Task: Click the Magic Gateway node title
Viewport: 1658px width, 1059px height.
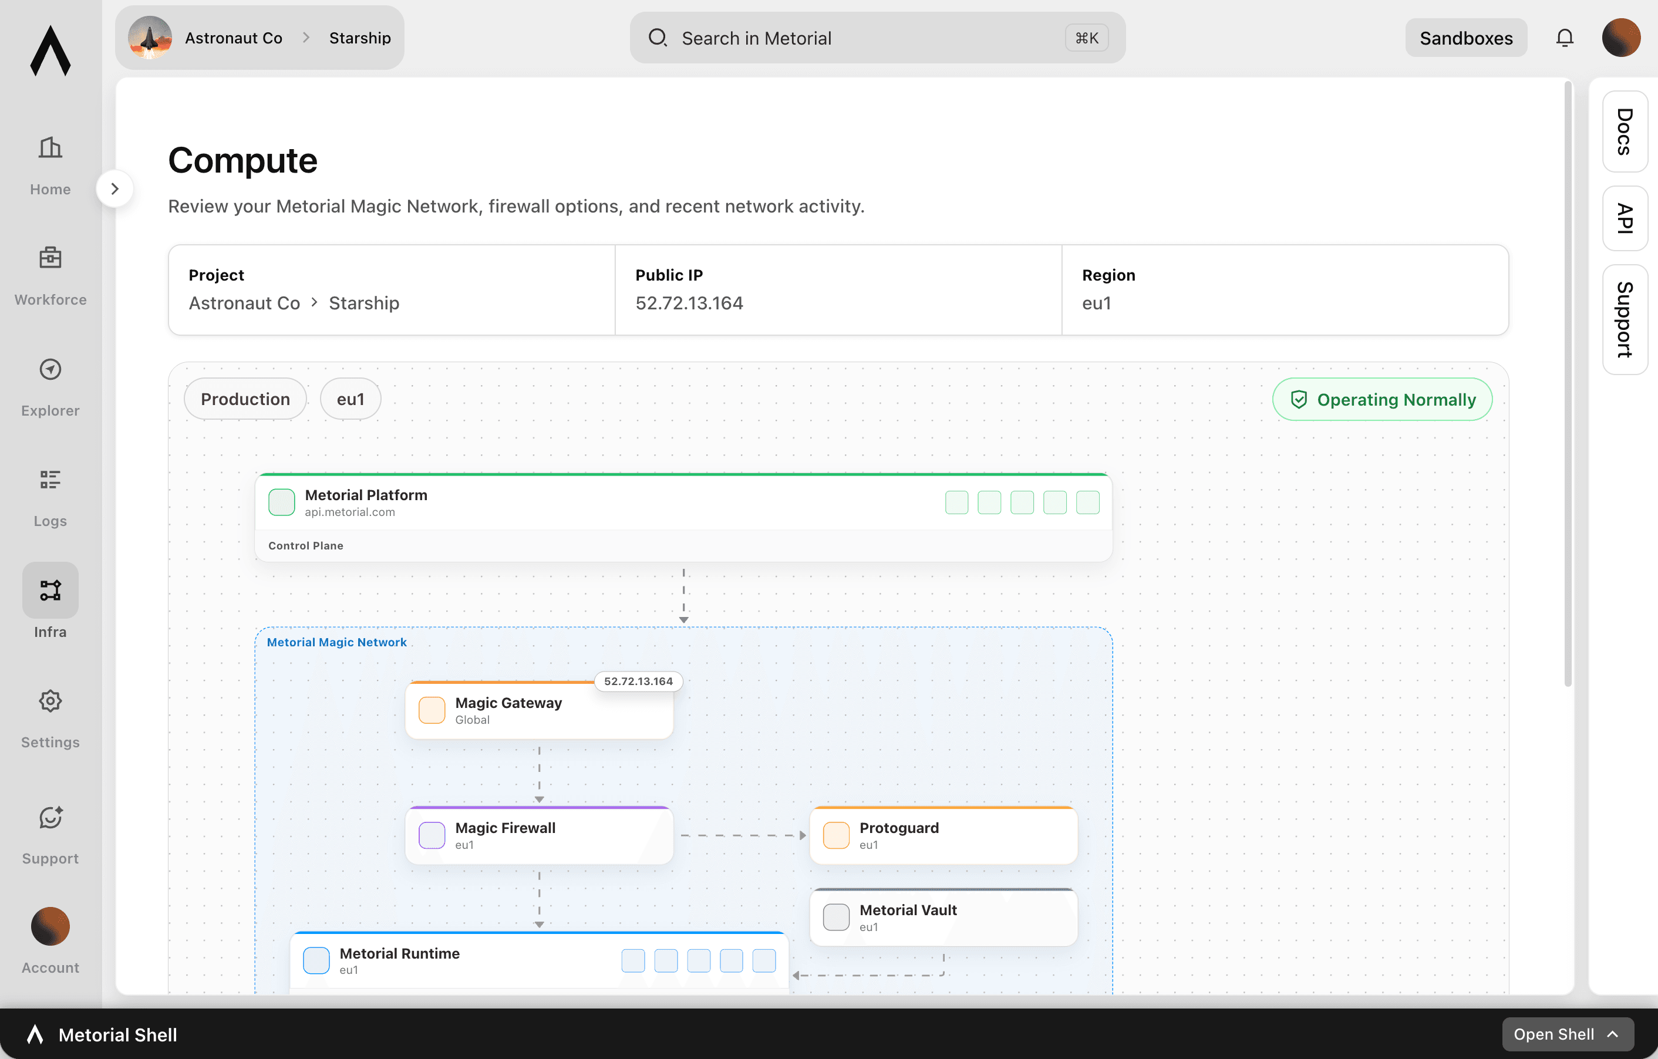Action: pyautogui.click(x=508, y=703)
